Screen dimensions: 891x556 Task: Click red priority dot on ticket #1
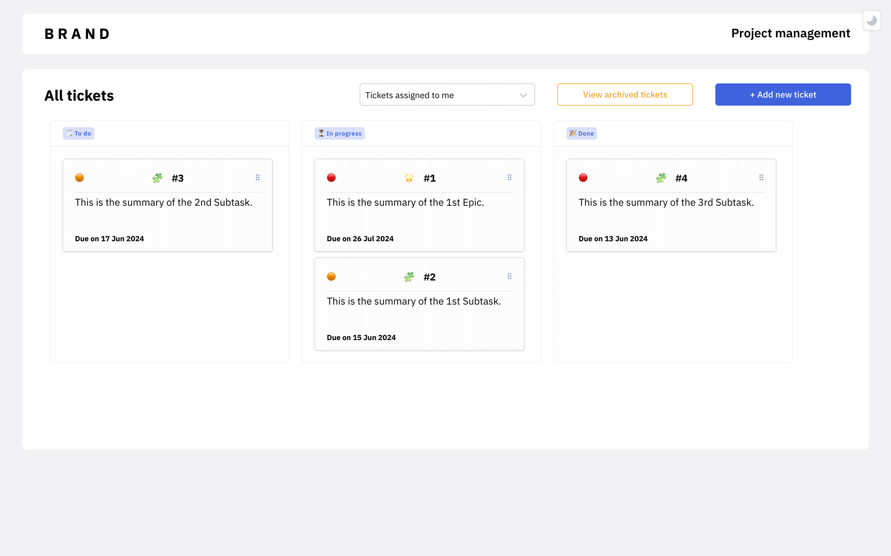click(331, 178)
